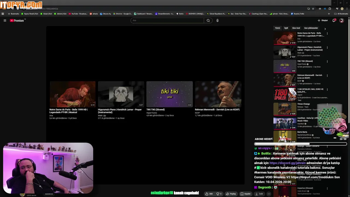The height and width of the screenshot is (197, 350).
Task: Open Drive'ım Google Drive bookmark
Action: [122, 14]
